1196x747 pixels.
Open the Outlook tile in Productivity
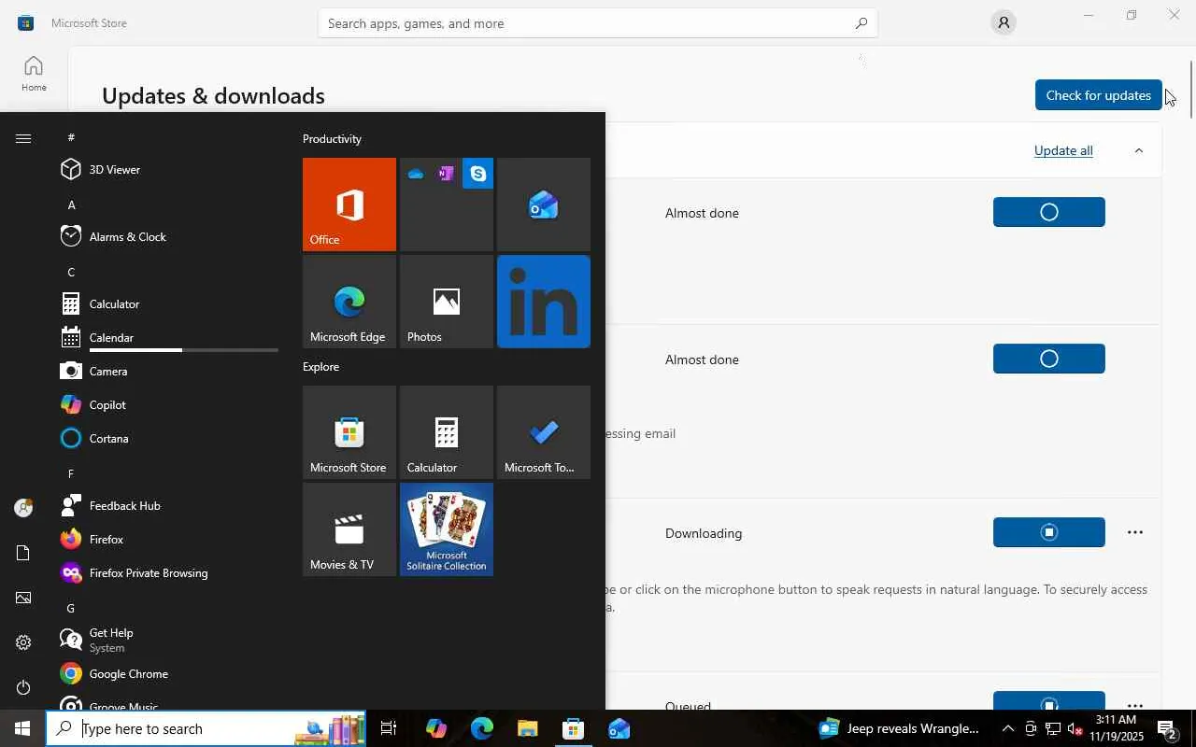click(544, 204)
